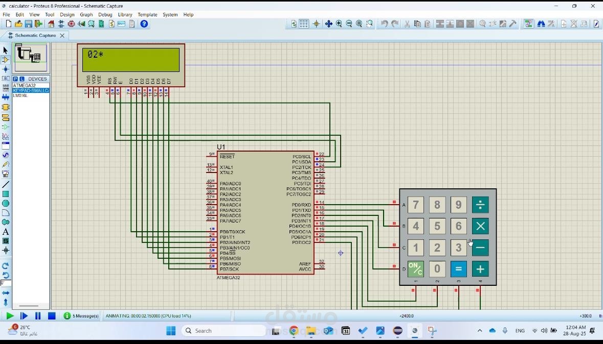Close the Schematic Capture tab
603x344 pixels.
click(62, 35)
